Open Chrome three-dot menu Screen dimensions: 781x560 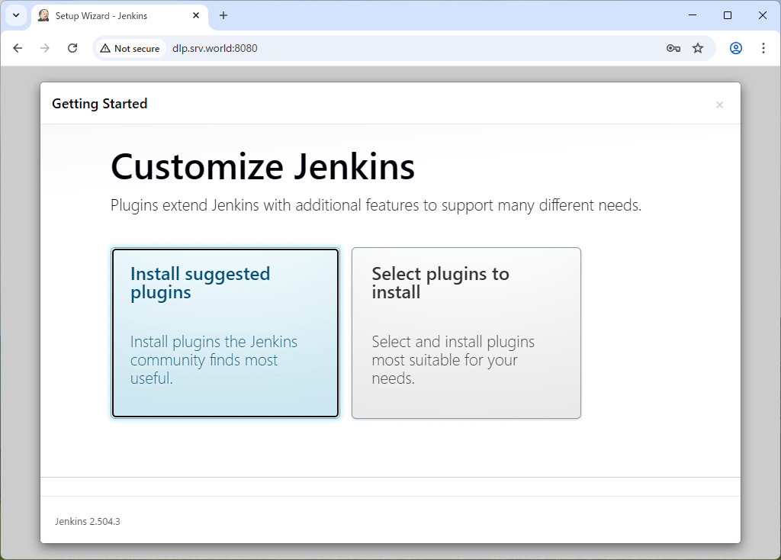(763, 48)
